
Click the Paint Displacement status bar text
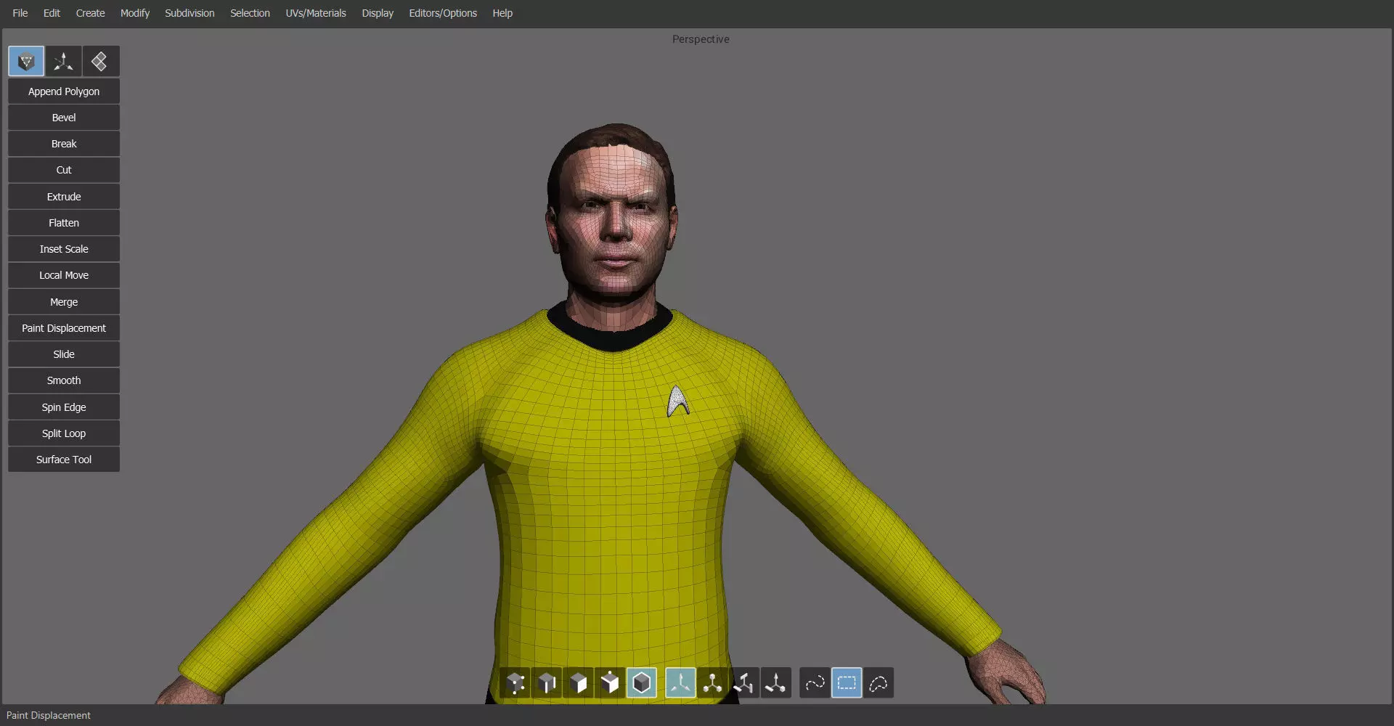point(49,716)
